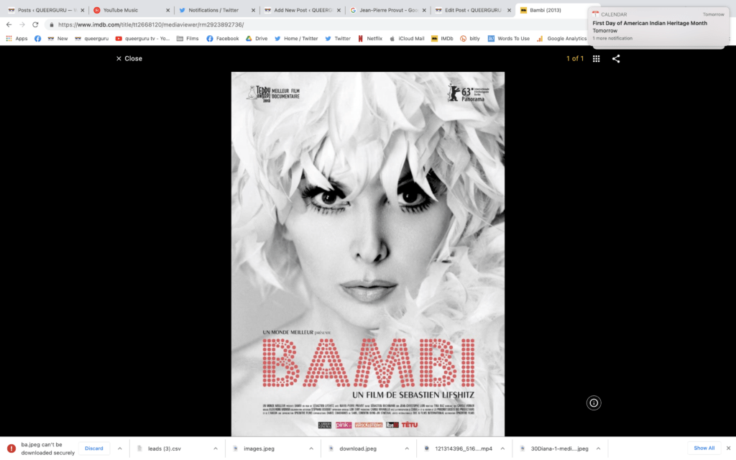
Task: Expand options for the mp4 download
Action: click(x=502, y=448)
